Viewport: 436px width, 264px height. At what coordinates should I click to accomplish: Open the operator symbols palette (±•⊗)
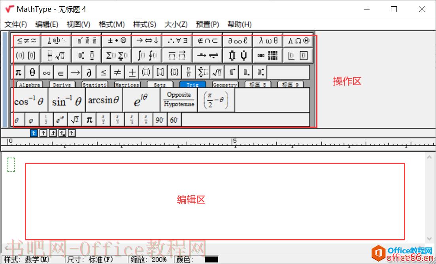(x=117, y=41)
